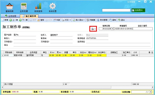Void the order with 作废
155x95 pixels.
point(57,20)
